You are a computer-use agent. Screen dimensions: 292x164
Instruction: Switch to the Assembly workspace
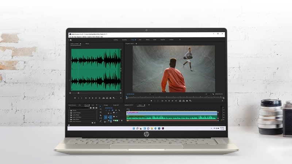point(124,40)
